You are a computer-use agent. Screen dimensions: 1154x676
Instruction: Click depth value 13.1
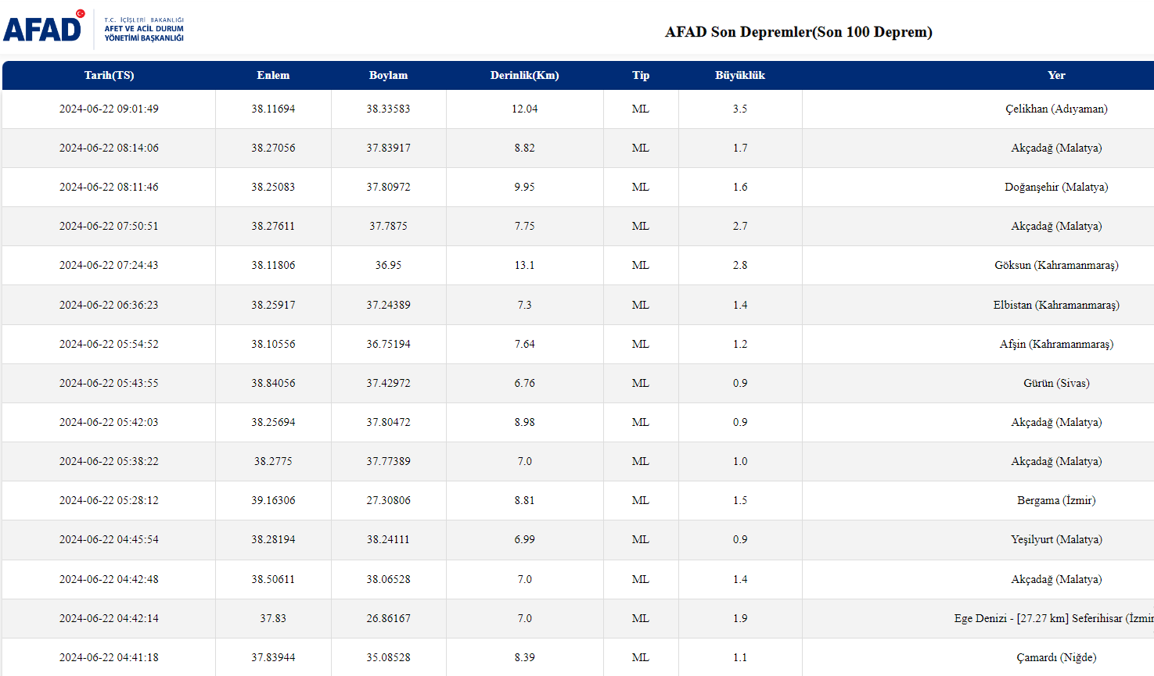click(x=524, y=265)
